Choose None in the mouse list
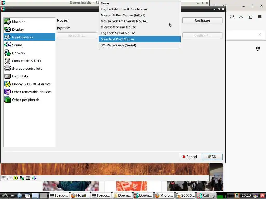This screenshot has width=266, height=199. [x=139, y=3]
